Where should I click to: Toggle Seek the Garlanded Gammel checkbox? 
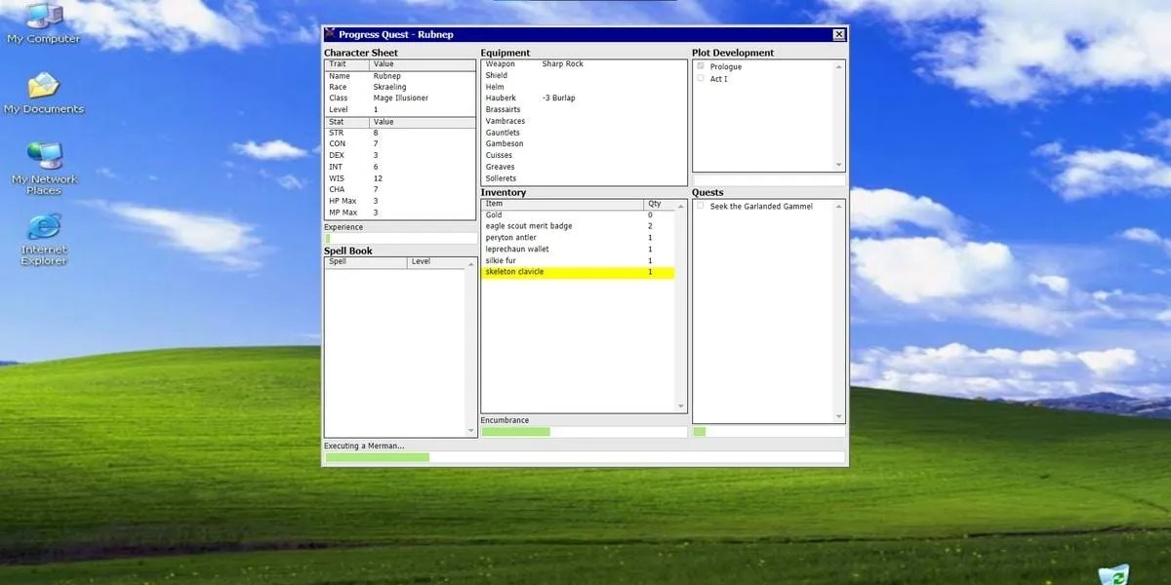pyautogui.click(x=701, y=206)
